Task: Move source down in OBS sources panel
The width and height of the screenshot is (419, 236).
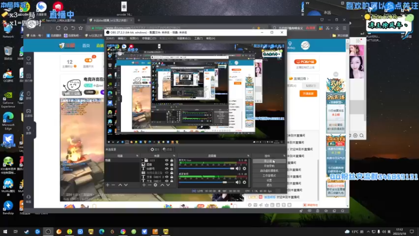Action: [x=168, y=185]
